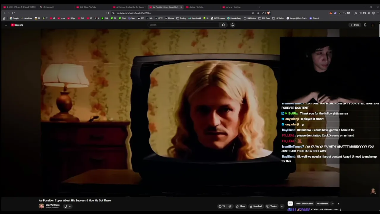Go back in browser history
The height and width of the screenshot is (214, 380).
[x=4, y=13]
